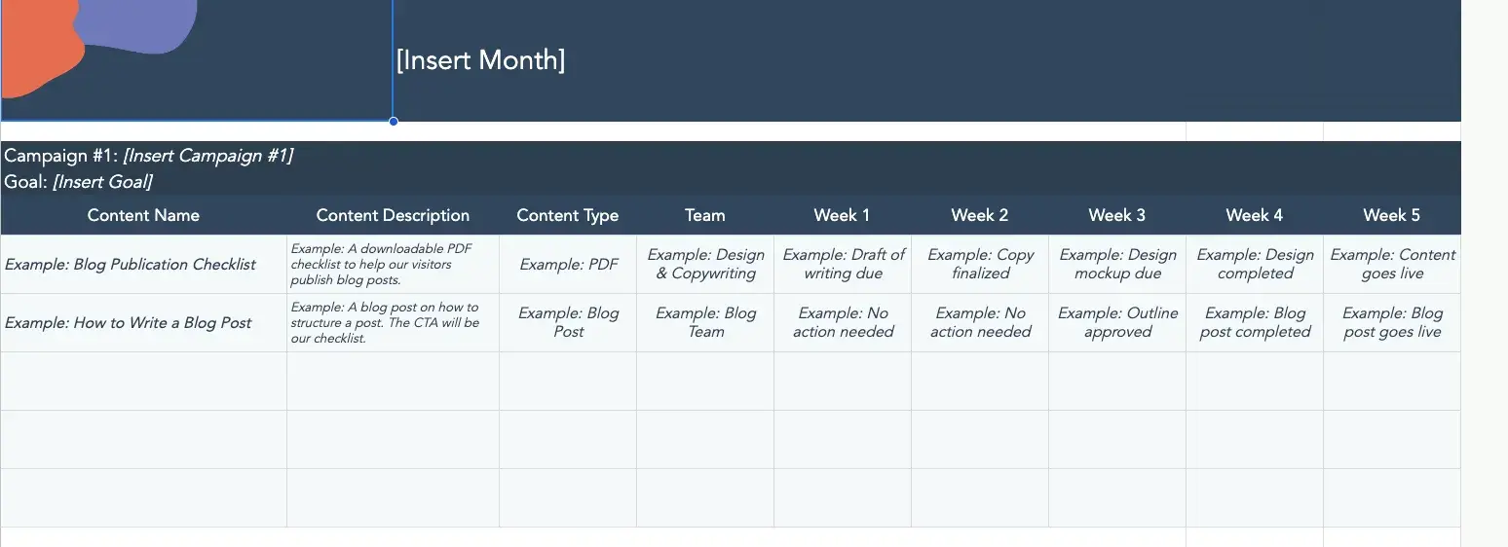Click the 'Blog post completed' Week 4 cell
This screenshot has width=1508, height=547.
1255,323
